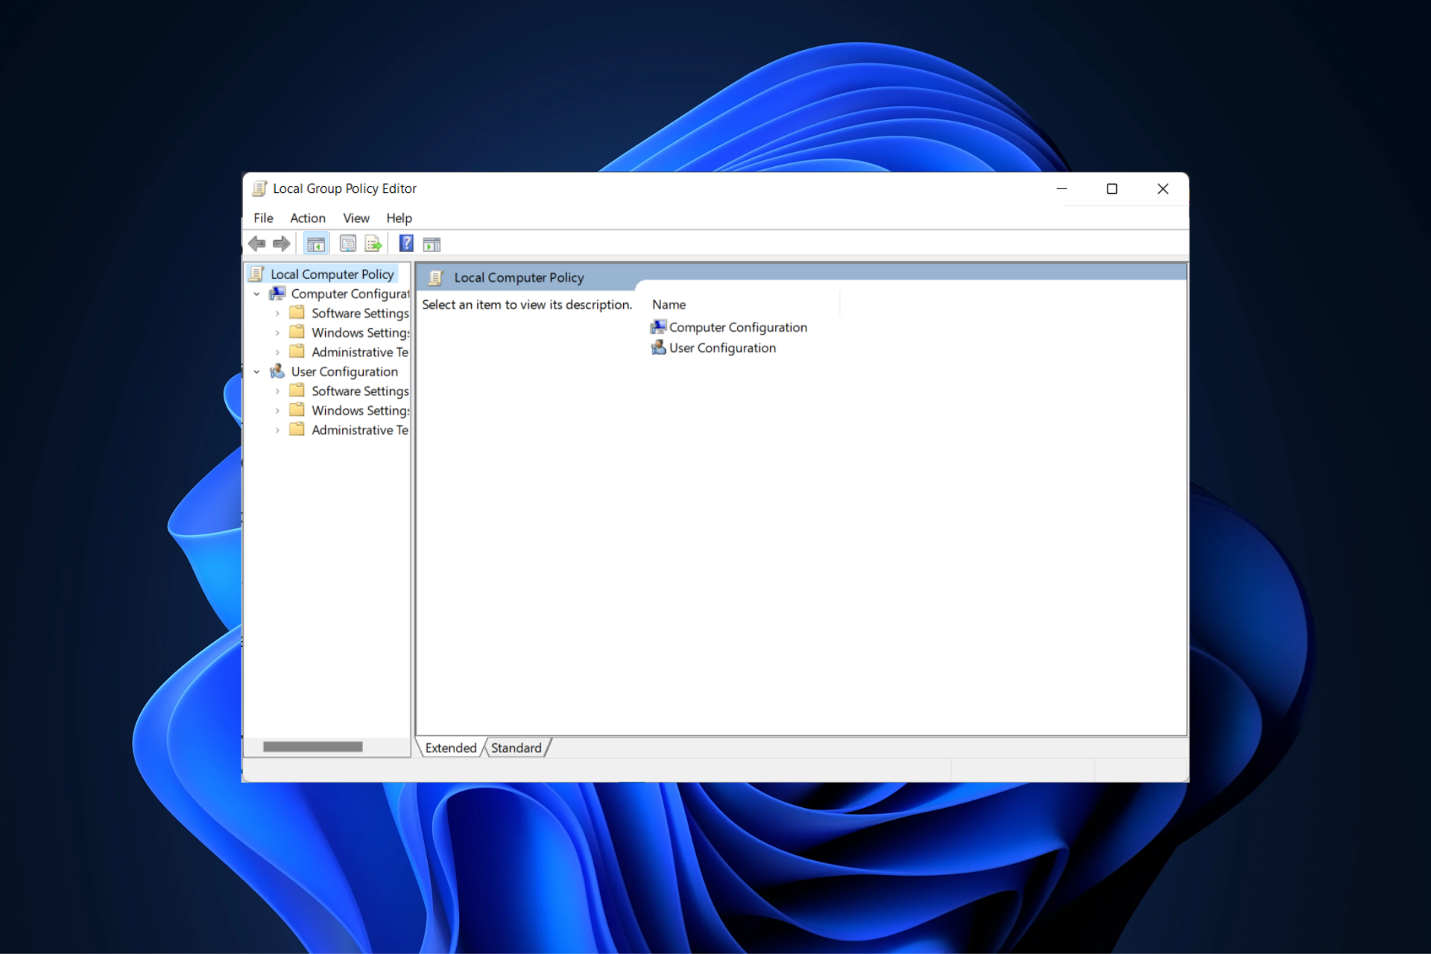Click the Properties toolbar icon
The height and width of the screenshot is (954, 1431).
click(348, 244)
